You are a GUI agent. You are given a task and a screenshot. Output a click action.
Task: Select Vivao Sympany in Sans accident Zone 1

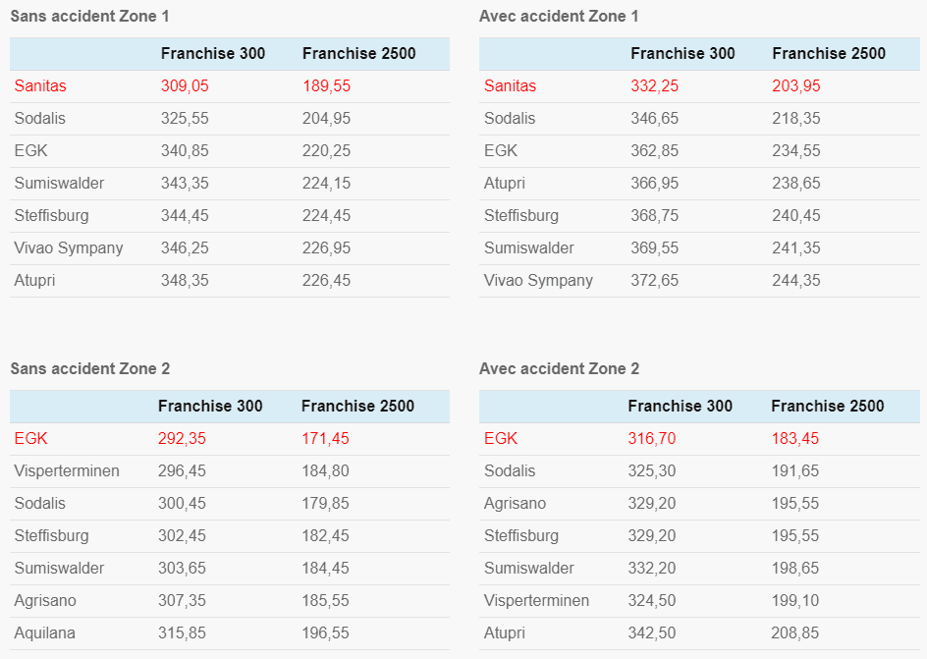point(69,248)
